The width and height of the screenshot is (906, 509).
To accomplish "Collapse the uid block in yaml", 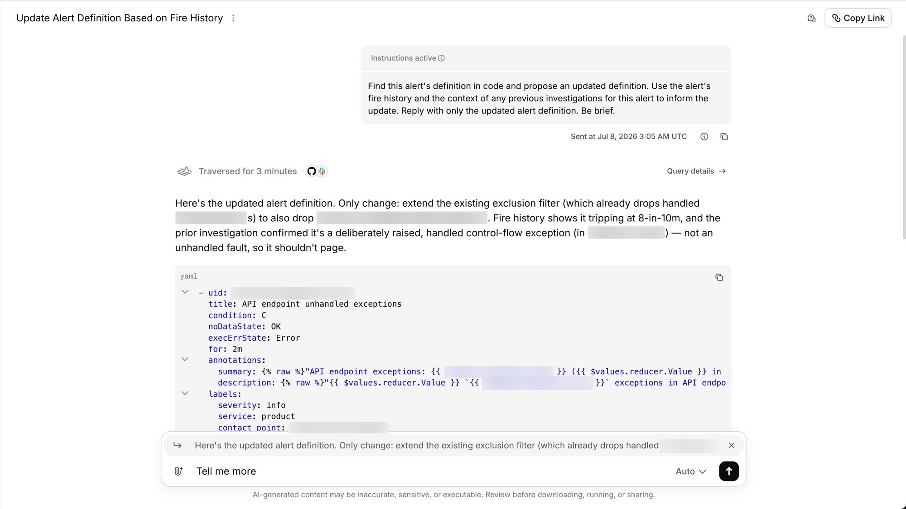I will [x=185, y=292].
